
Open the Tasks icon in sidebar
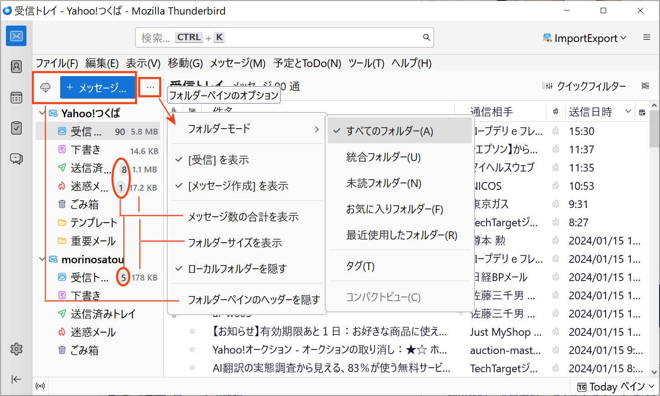(16, 128)
